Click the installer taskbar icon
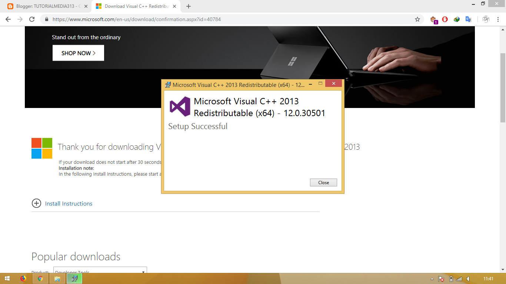Screen dimensions: 506x284 (74, 278)
